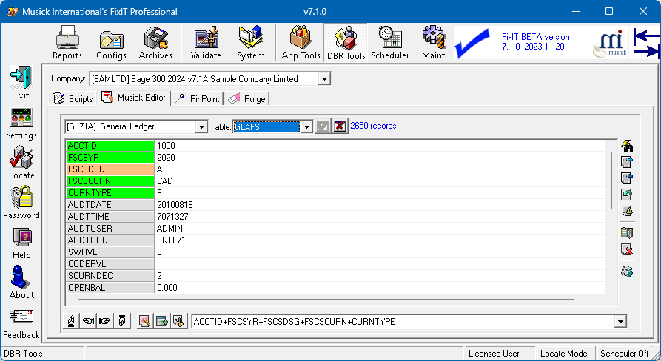The image size is (661, 361).
Task: Go to first record with upward-pointing hand
Action: (71, 321)
